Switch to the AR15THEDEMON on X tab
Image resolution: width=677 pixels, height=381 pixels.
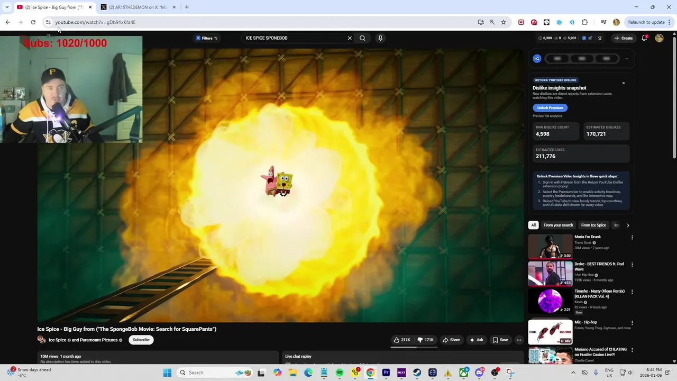coord(138,7)
